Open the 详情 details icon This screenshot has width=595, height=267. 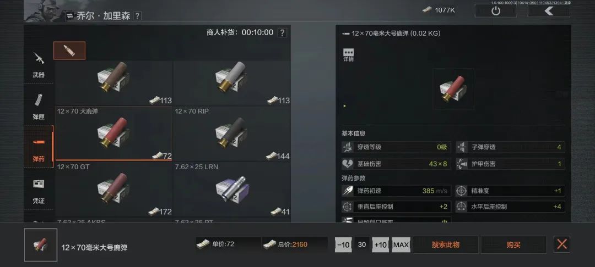tap(348, 55)
